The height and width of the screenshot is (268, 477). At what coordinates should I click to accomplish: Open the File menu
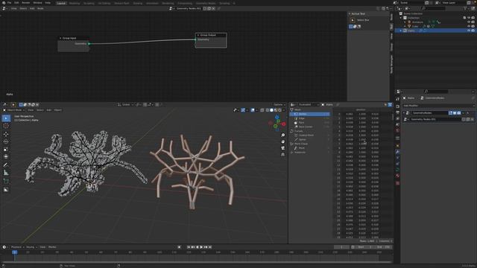(x=9, y=3)
